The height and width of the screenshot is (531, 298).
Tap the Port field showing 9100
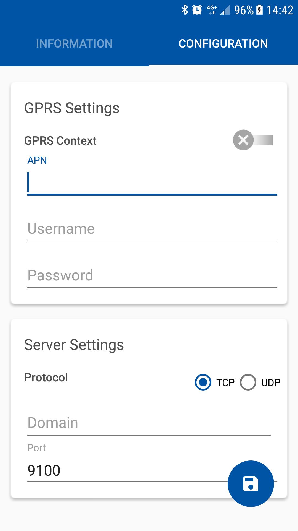pos(124,470)
